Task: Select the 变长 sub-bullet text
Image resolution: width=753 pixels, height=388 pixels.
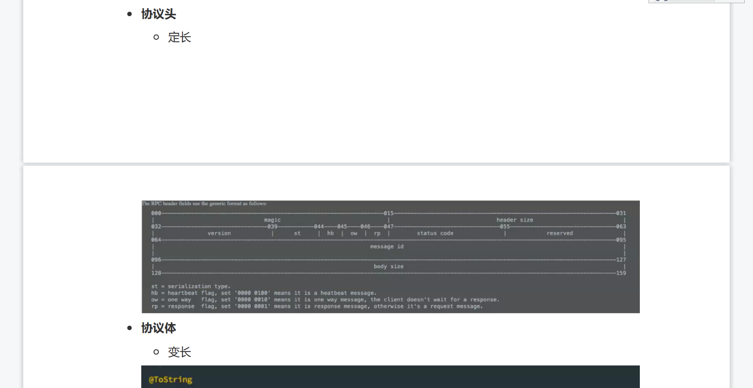Action: 179,352
